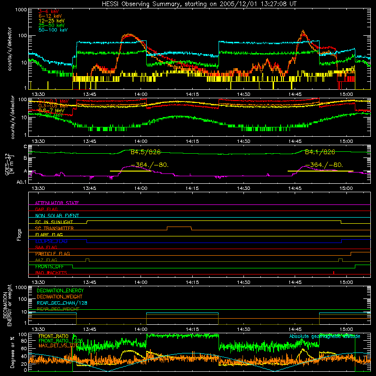Click the MAX_DET_VS_TOT legend label

coord(59,345)
